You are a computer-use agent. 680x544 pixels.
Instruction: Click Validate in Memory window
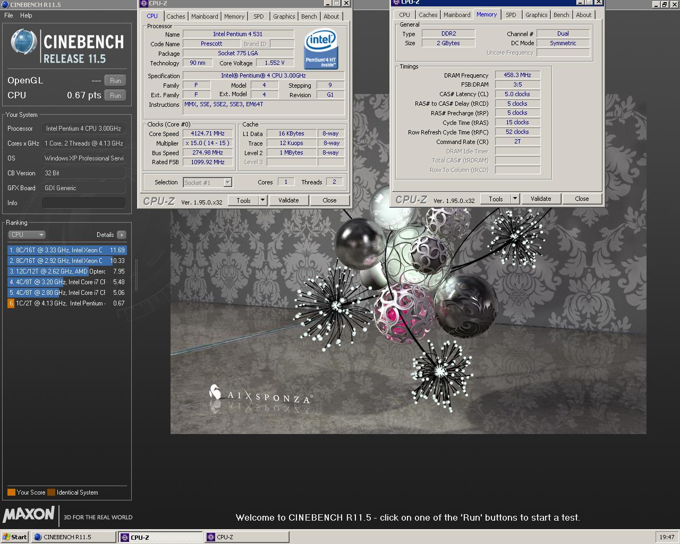click(541, 199)
